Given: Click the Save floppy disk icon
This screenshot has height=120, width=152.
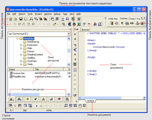Looking at the screenshot, I should pos(21,19).
